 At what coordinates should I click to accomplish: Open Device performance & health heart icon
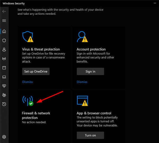point(4,86)
